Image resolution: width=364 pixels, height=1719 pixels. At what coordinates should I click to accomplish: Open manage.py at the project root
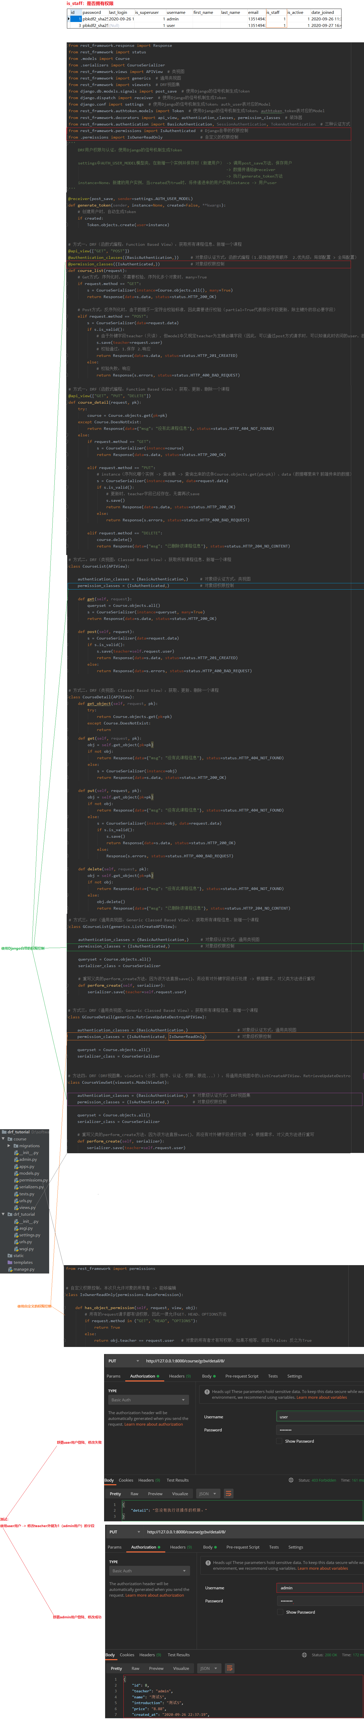click(23, 1269)
